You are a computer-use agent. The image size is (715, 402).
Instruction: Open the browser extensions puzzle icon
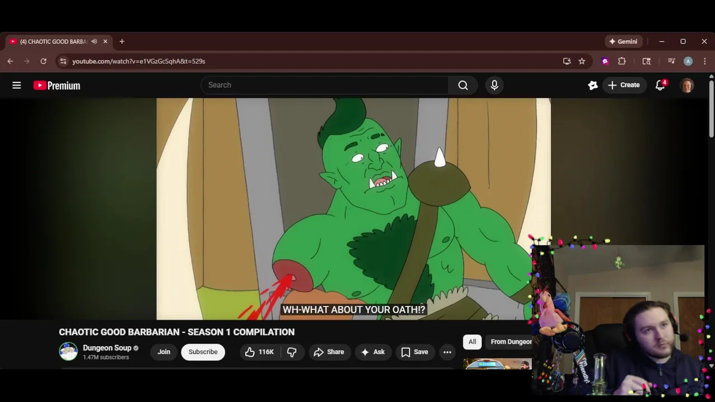(622, 61)
